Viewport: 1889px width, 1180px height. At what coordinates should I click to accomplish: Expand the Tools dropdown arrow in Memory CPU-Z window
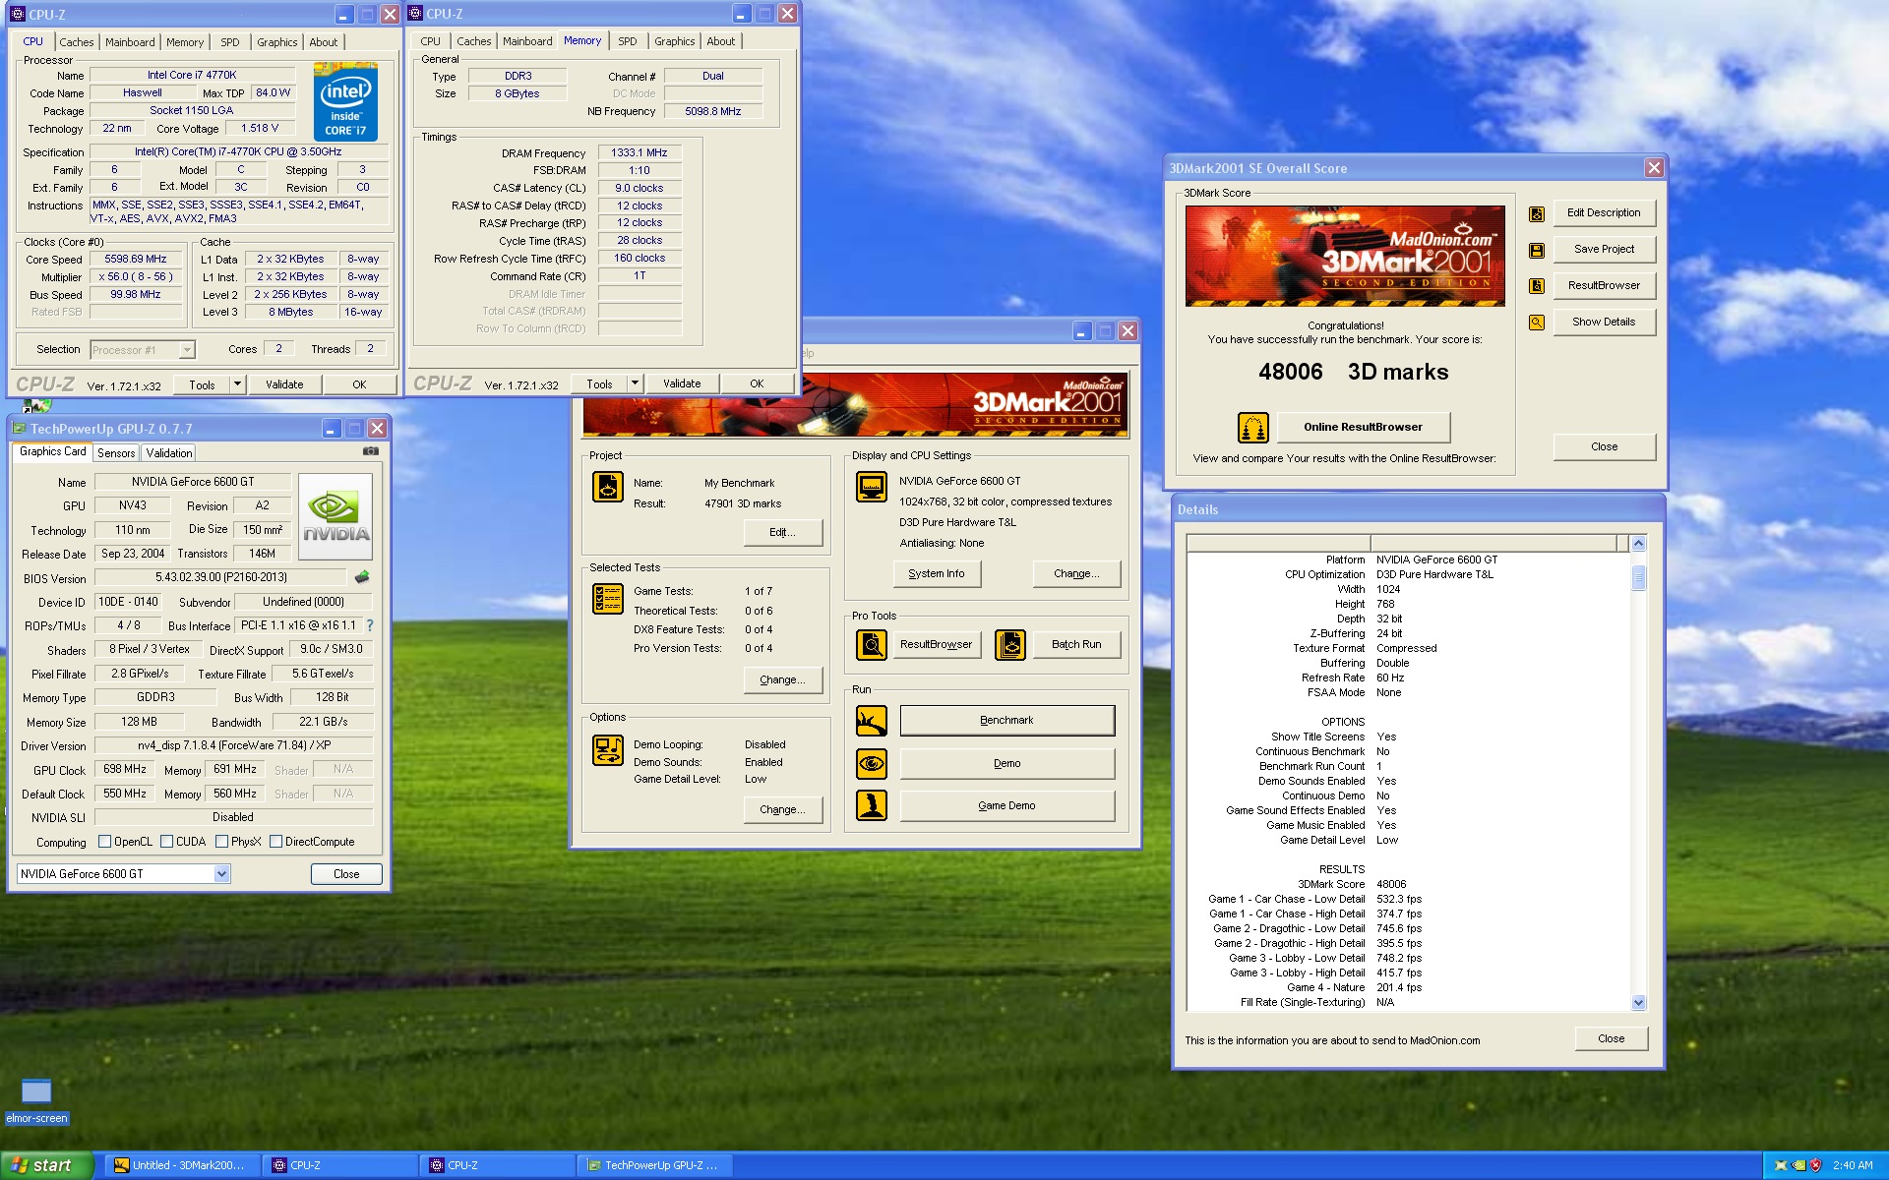[x=635, y=383]
